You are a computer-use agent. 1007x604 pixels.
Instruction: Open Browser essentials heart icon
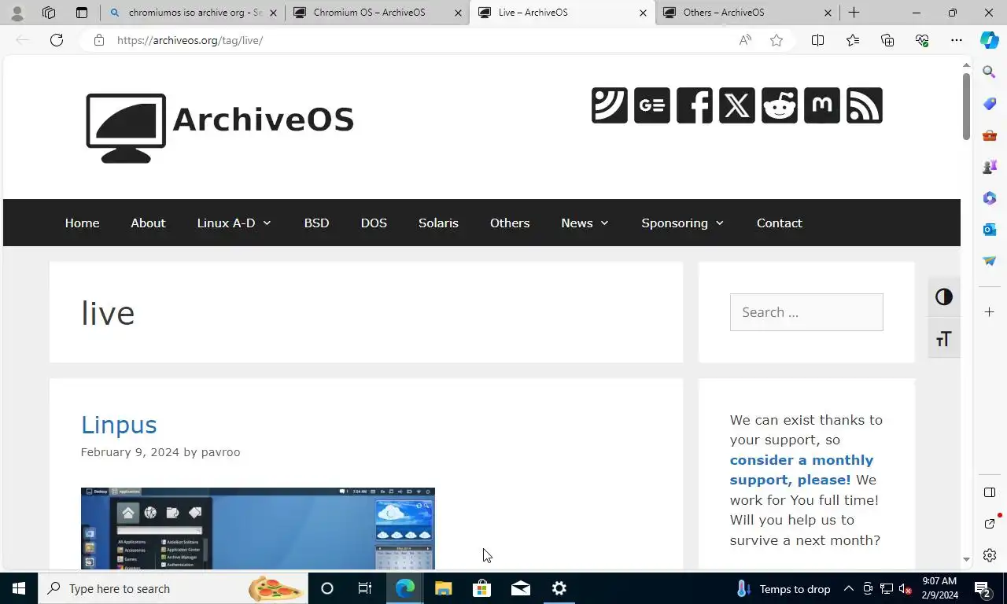(922, 40)
